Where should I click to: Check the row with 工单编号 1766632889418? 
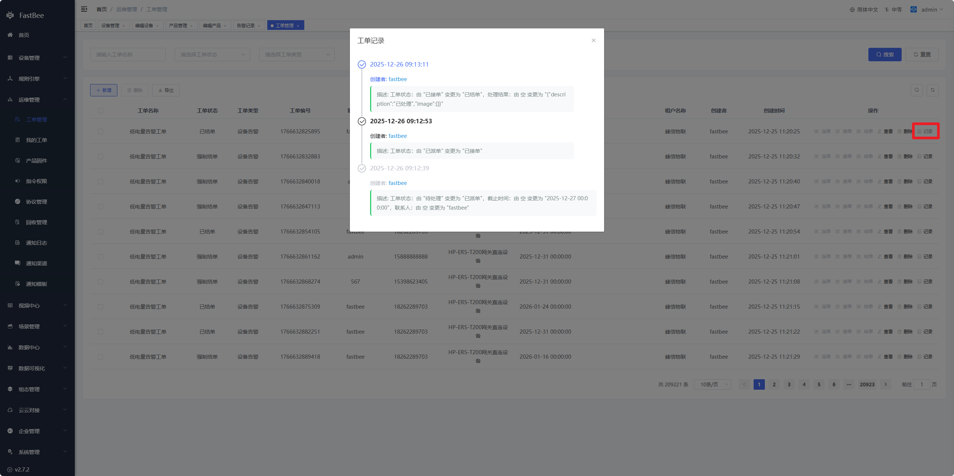pos(101,357)
